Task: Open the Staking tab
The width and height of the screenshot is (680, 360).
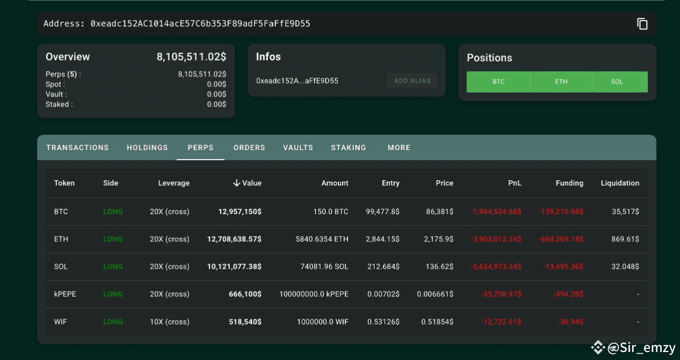Action: point(348,147)
